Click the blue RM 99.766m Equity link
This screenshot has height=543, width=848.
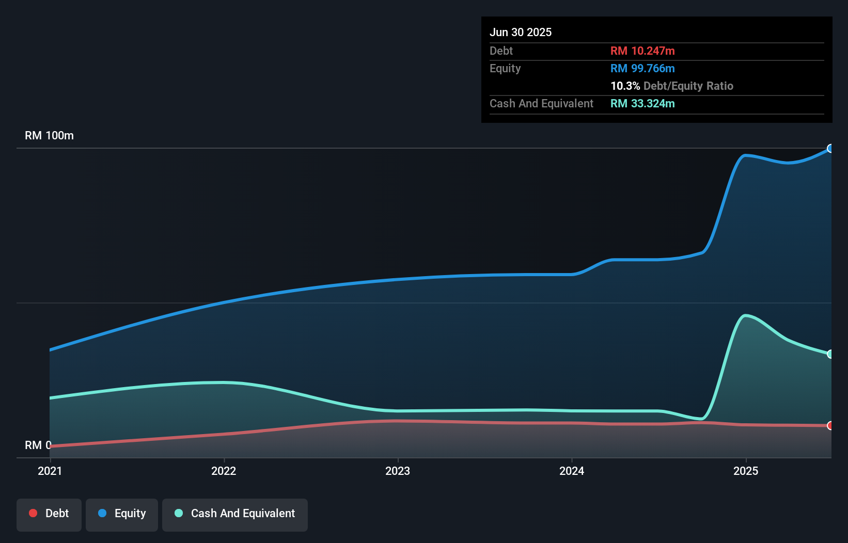[642, 68]
